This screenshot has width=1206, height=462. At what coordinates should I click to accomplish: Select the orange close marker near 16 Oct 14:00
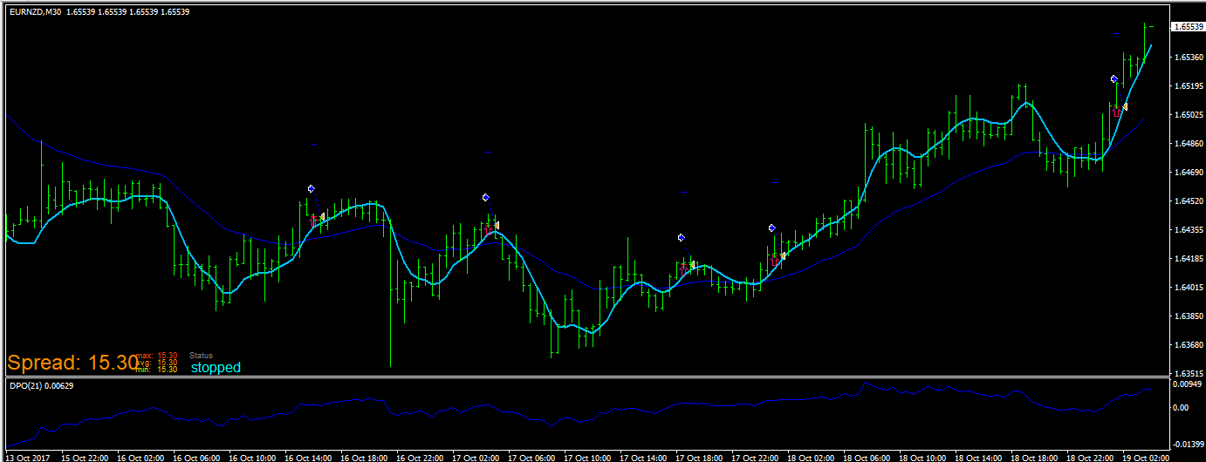pos(322,216)
